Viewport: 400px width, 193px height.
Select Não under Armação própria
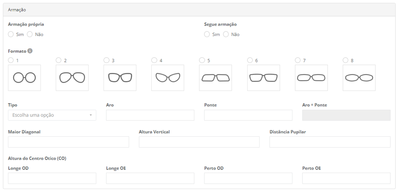point(30,34)
